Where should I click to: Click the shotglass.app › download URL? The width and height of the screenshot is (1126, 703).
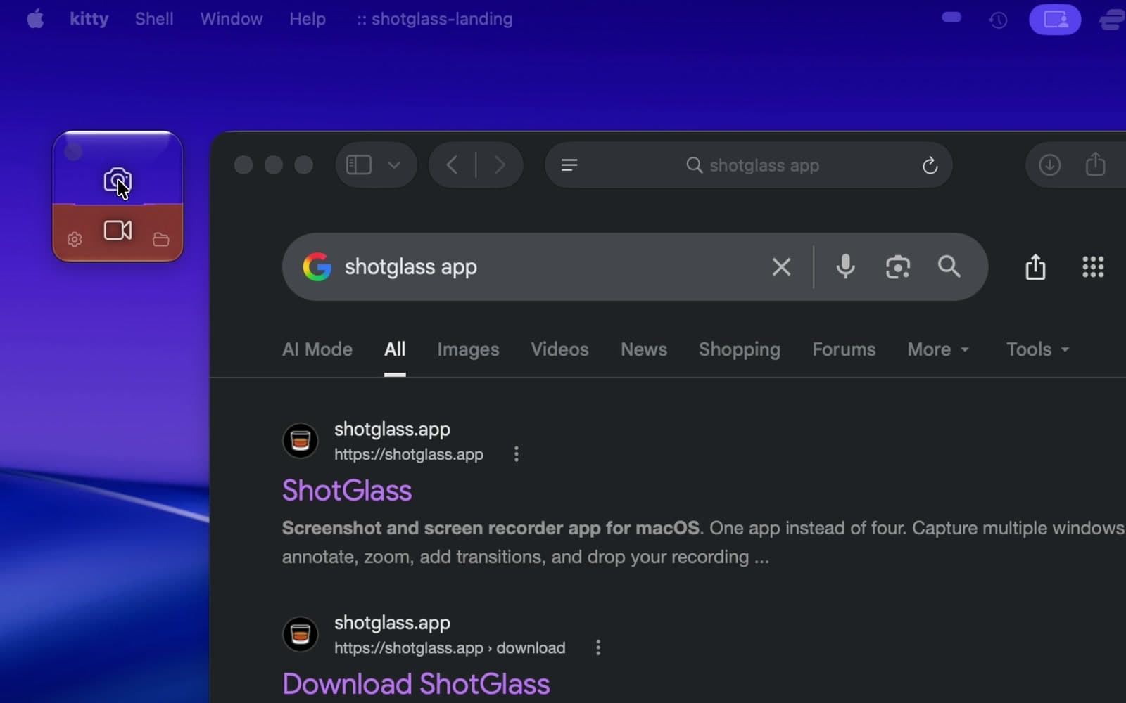450,648
